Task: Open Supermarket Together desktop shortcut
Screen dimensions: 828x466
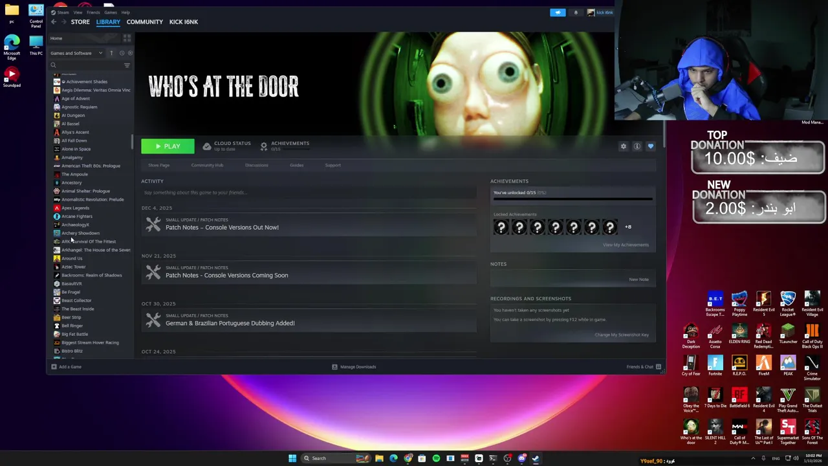Action: pyautogui.click(x=788, y=432)
